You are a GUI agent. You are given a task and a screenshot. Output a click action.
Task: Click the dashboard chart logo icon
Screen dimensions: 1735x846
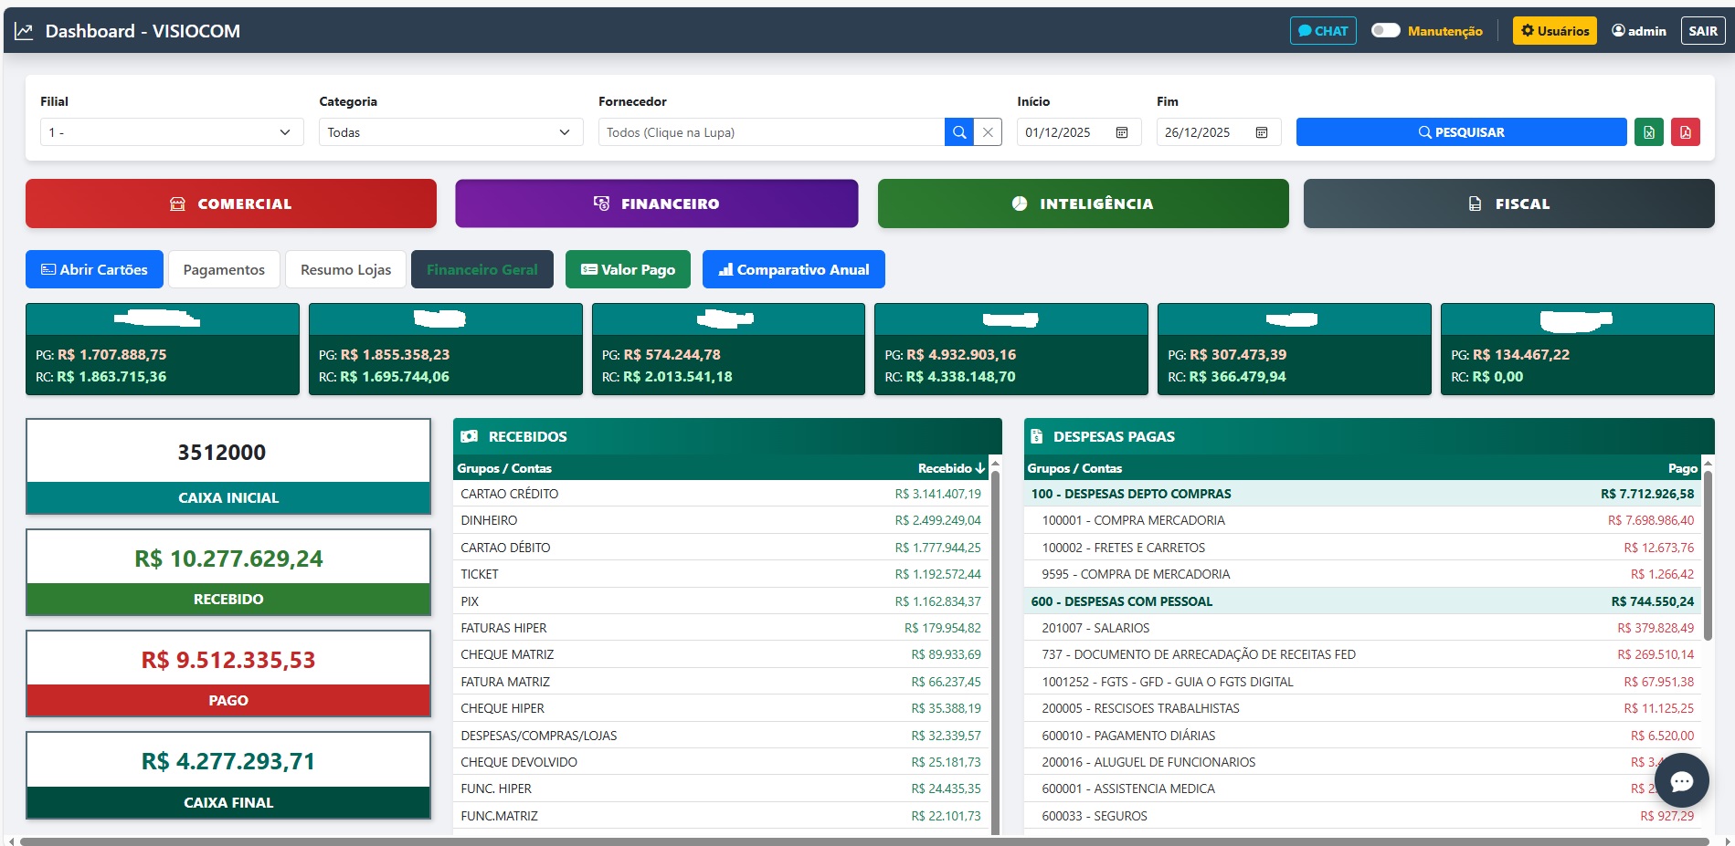(24, 31)
